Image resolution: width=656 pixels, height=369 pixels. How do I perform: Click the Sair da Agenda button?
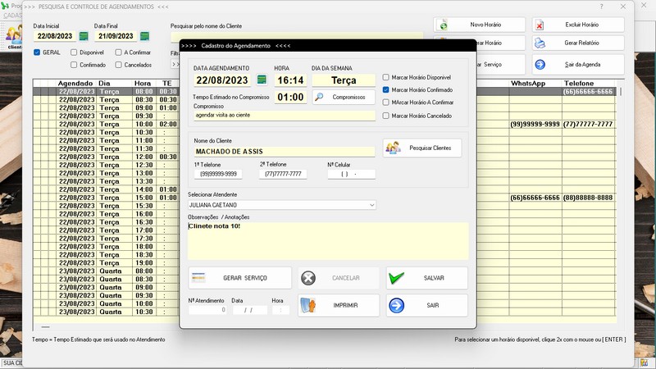[578, 65]
